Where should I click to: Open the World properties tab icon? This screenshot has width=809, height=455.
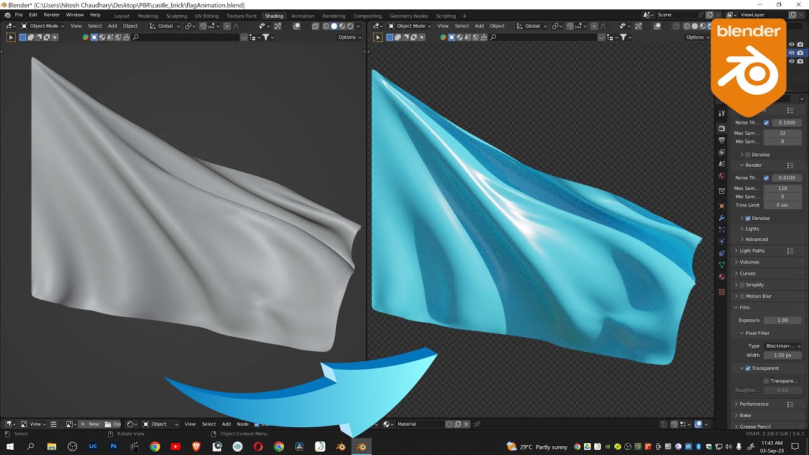(x=722, y=176)
